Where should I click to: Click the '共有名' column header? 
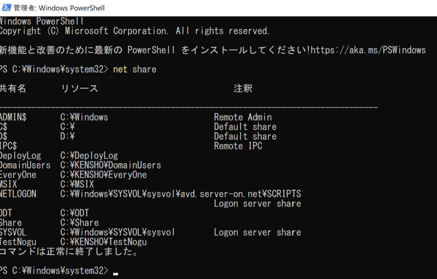(13, 88)
